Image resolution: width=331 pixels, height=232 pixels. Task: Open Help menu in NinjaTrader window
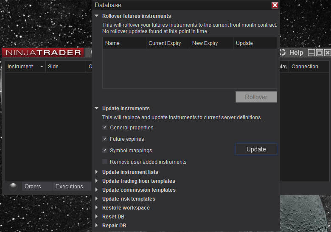(x=296, y=53)
